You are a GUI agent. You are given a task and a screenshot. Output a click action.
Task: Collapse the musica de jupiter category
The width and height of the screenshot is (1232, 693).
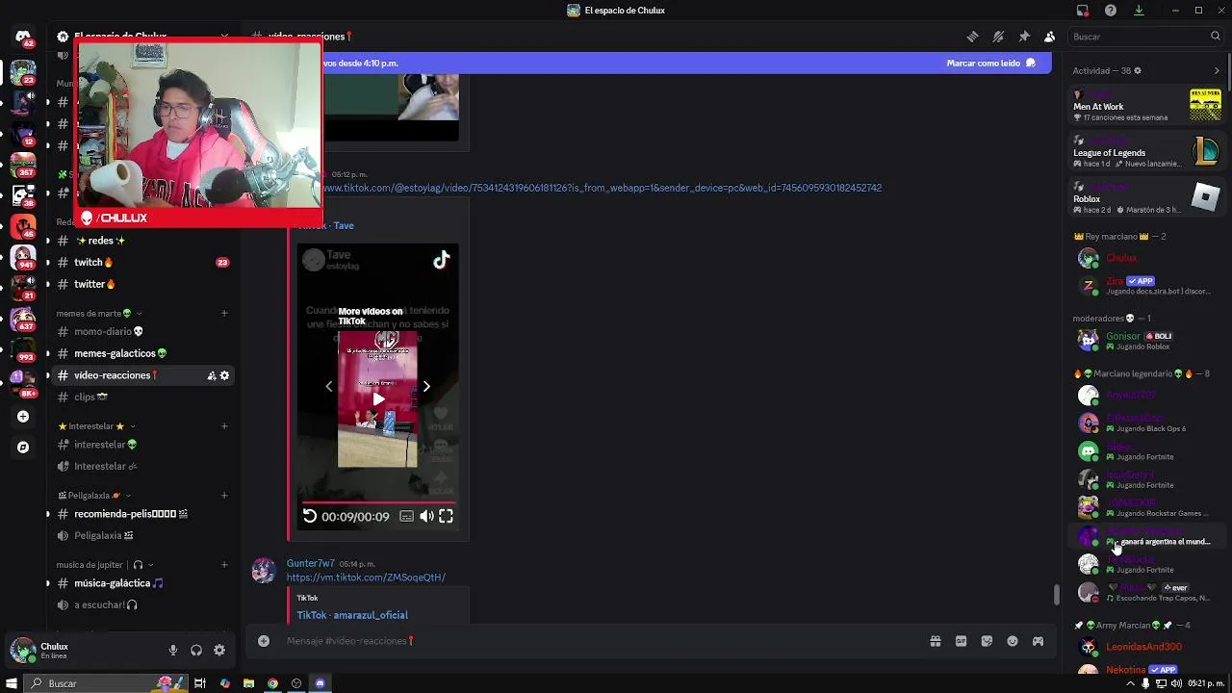(104, 565)
